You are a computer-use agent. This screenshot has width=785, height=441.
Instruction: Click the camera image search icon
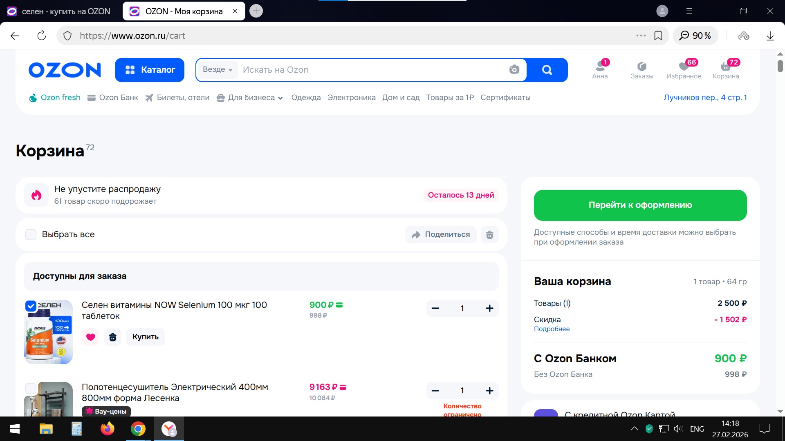pyautogui.click(x=514, y=70)
